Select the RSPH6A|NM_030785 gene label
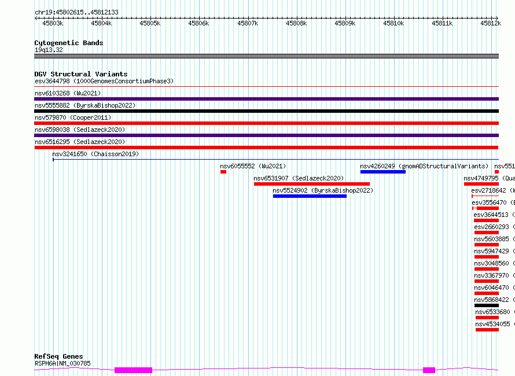The image size is (515, 376). 62,363
